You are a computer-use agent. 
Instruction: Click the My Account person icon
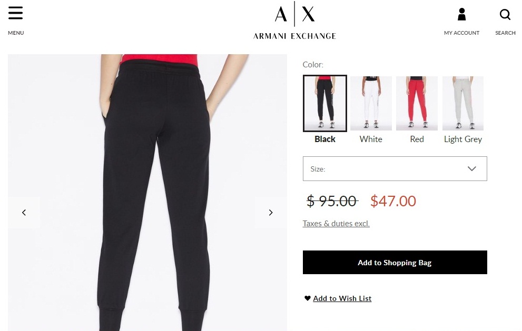(461, 14)
